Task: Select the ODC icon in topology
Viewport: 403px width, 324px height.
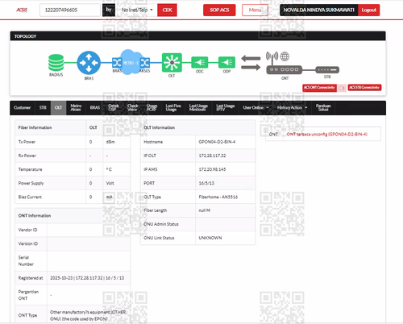Action: [200, 63]
